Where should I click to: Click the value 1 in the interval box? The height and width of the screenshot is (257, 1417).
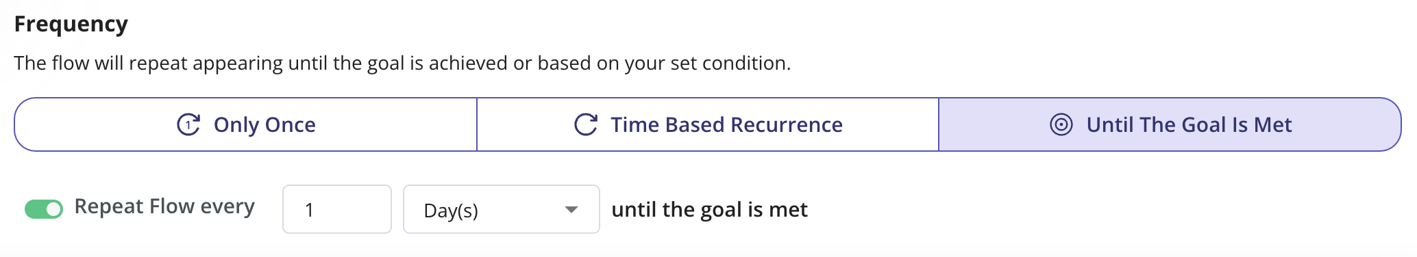(310, 210)
